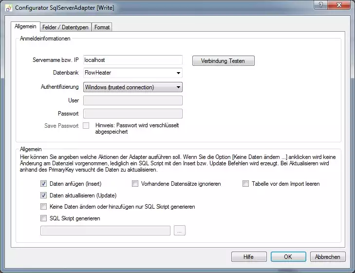
Task: Click the browse ellipsis button for script path
Action: (180, 231)
